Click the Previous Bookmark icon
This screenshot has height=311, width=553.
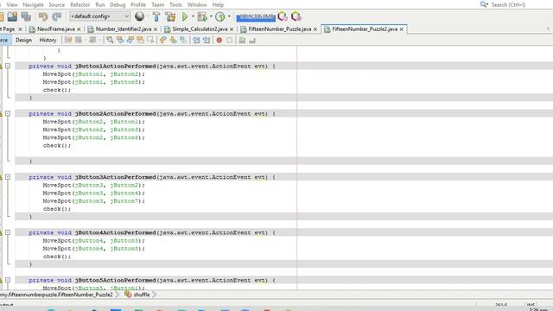[x=162, y=41]
